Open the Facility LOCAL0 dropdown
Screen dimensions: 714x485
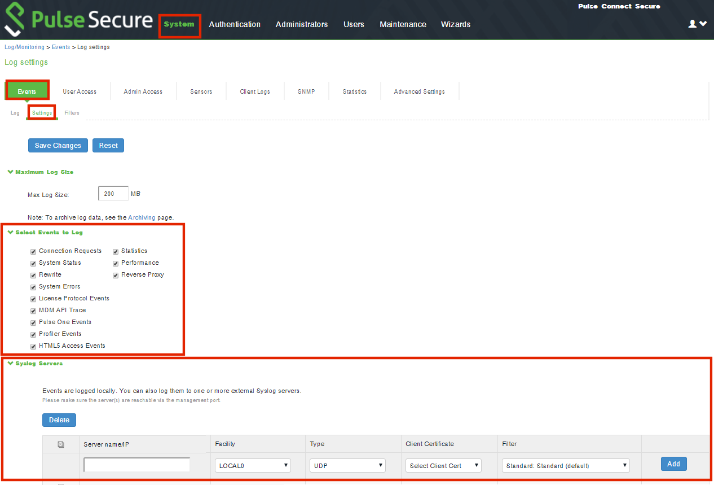point(253,466)
